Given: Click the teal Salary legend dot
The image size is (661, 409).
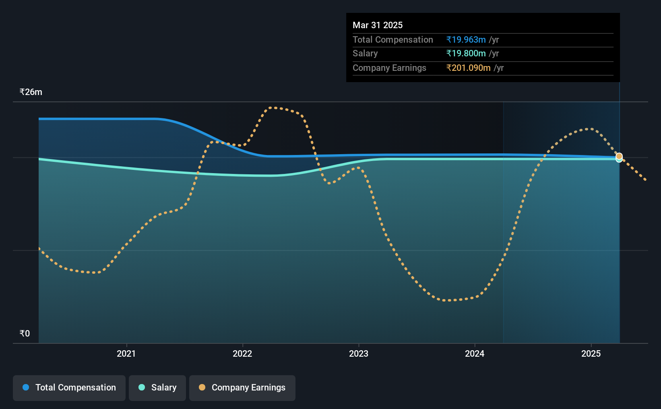Looking at the screenshot, I should (142, 387).
